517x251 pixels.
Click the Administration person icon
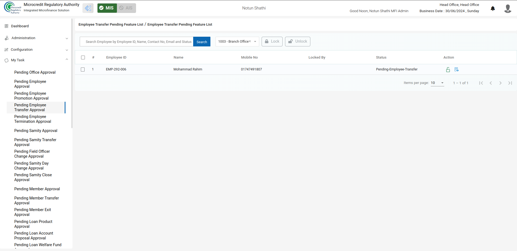(x=6, y=38)
